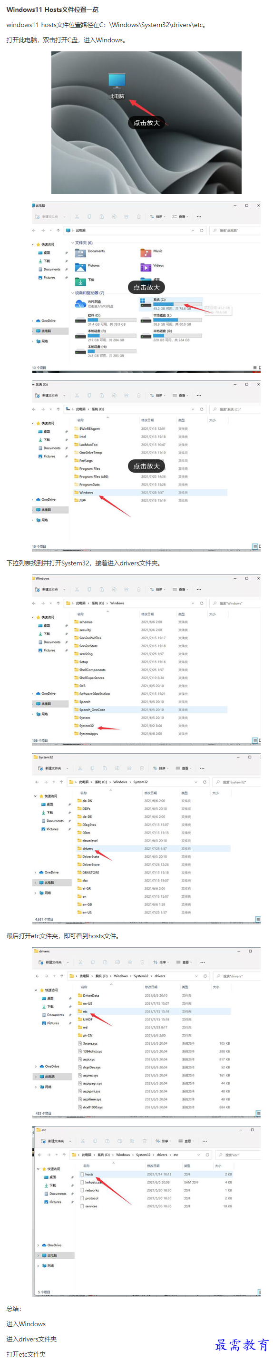Click the up arrow in 系统 (C:) window
273x1360 pixels.
click(x=58, y=409)
